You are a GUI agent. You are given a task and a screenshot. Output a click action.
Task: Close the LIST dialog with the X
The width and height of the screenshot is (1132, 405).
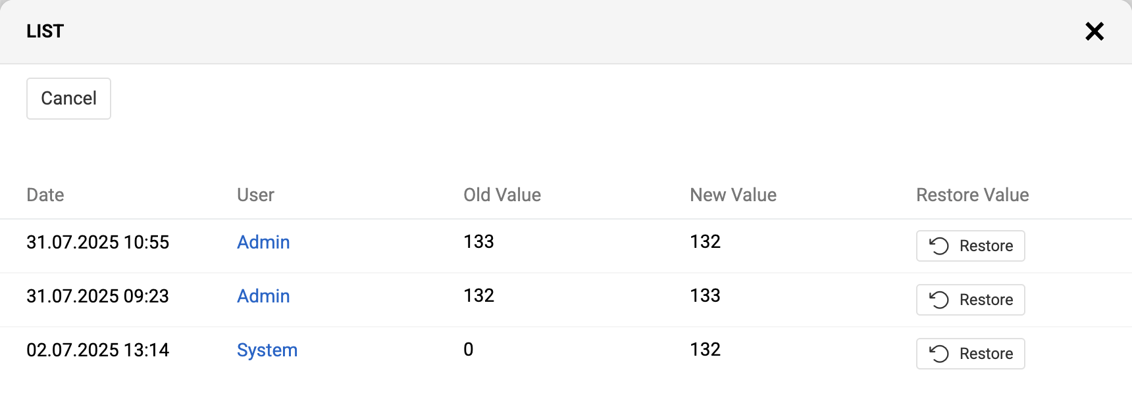pos(1094,31)
